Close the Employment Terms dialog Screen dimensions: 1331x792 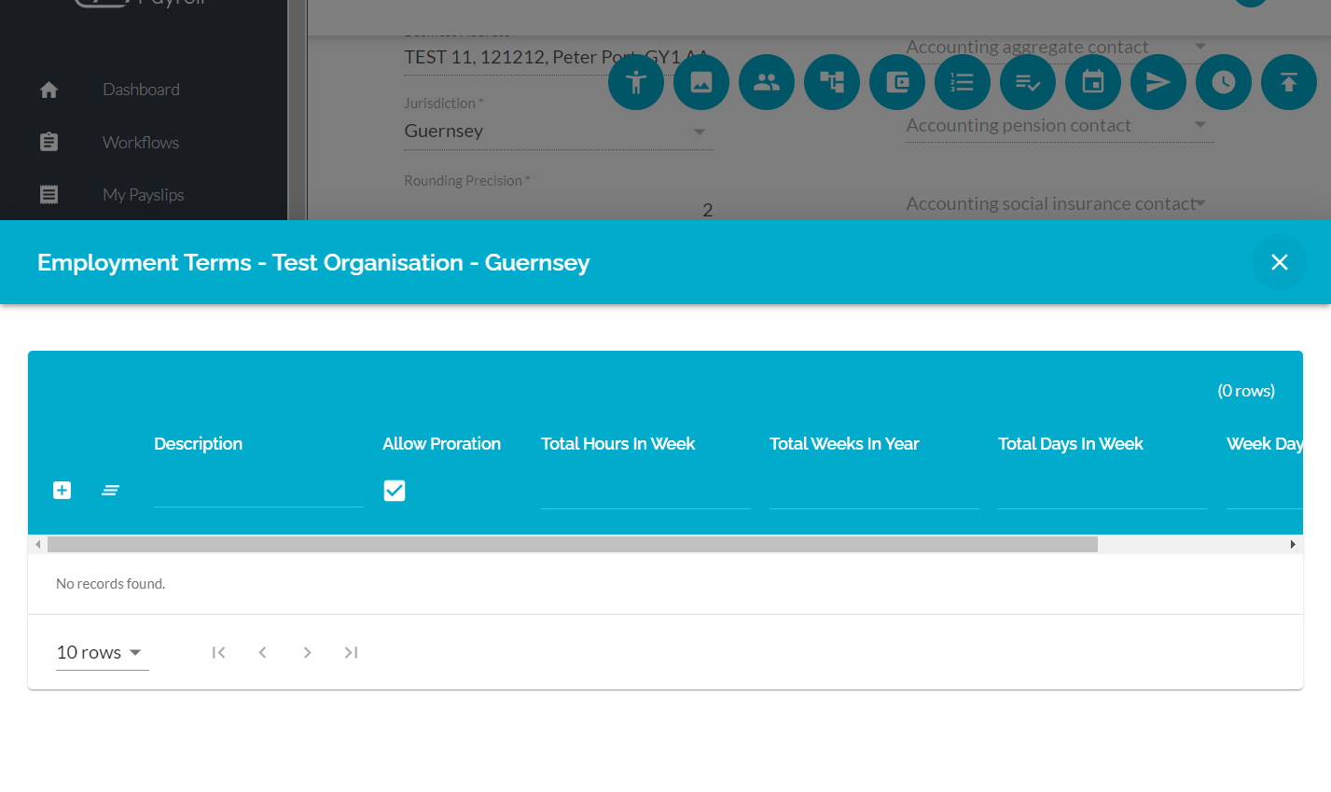pyautogui.click(x=1280, y=262)
